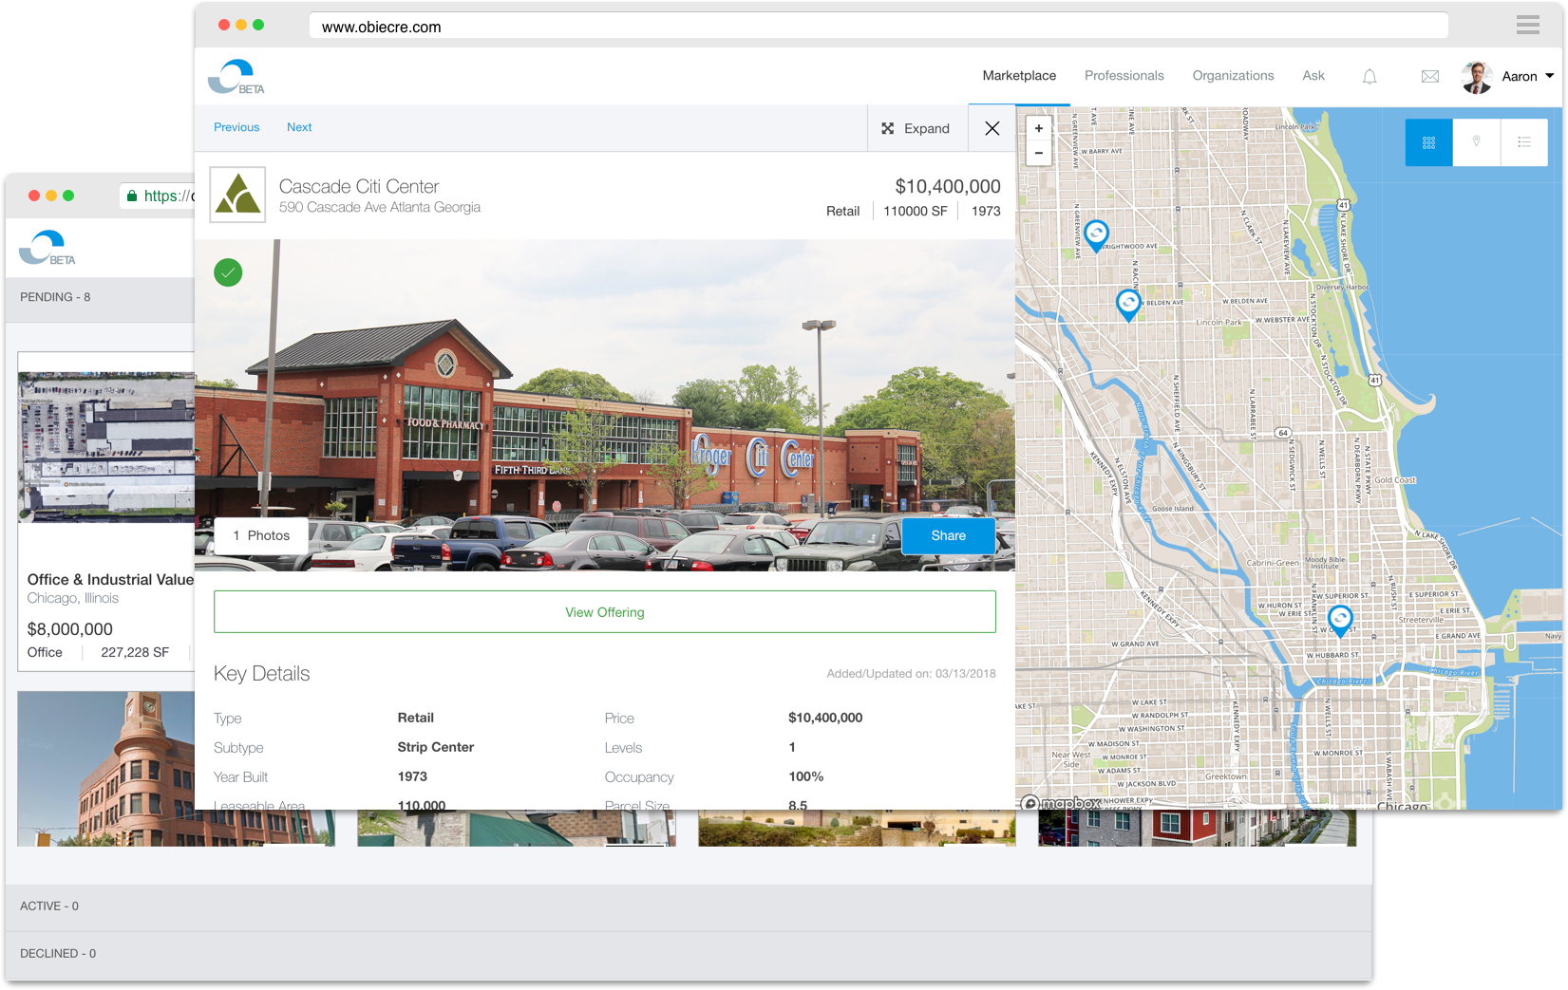Switch to list view on map panel
Image resolution: width=1568 pixels, height=990 pixels.
click(1523, 142)
